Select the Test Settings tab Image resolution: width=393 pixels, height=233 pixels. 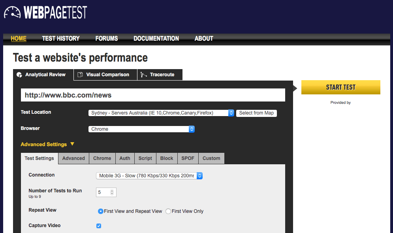pyautogui.click(x=39, y=158)
